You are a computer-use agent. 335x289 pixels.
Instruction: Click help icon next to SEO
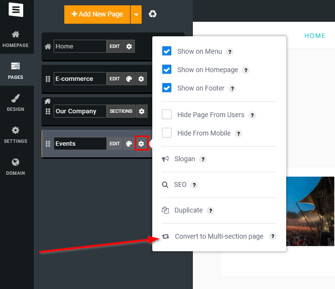point(194,185)
